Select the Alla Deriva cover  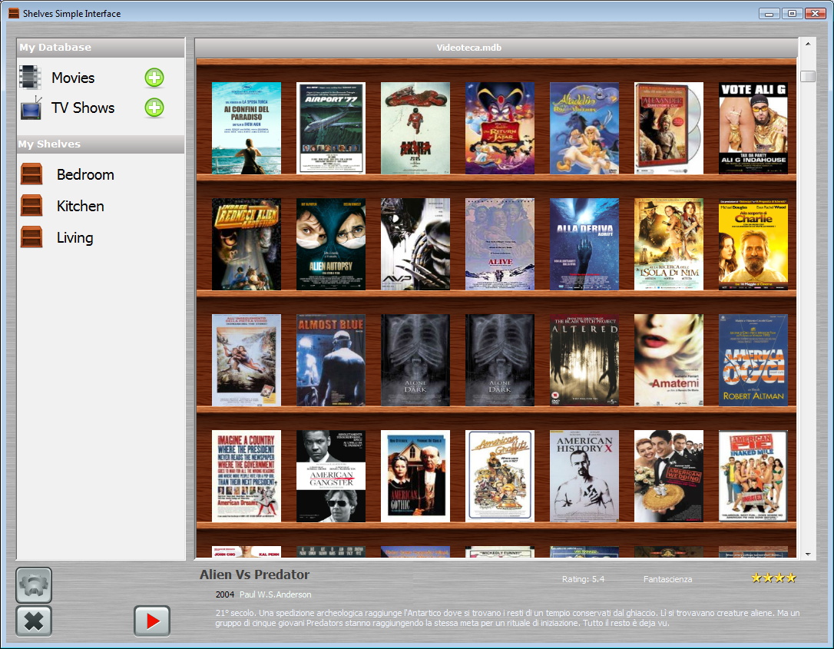[584, 244]
